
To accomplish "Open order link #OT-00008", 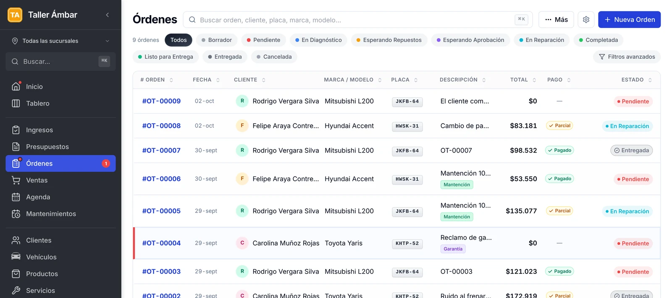I will (161, 126).
